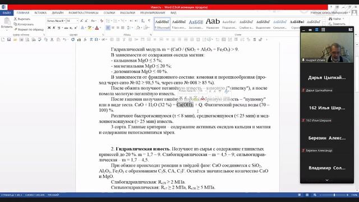Click the Multilevel list icon

pos(123,21)
